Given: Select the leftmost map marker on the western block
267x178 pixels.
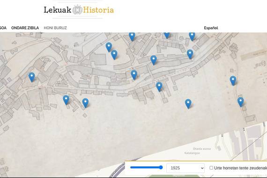Looking at the screenshot, I should point(32,77).
